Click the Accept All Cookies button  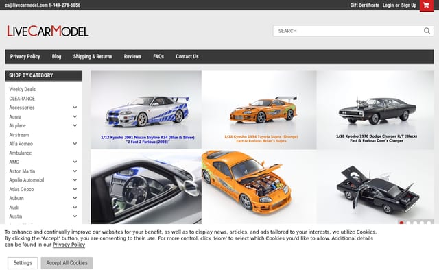(67, 263)
